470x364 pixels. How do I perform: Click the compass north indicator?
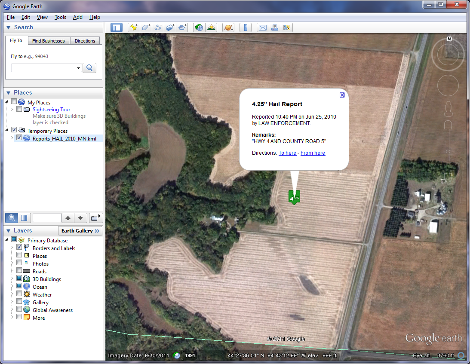449,39
